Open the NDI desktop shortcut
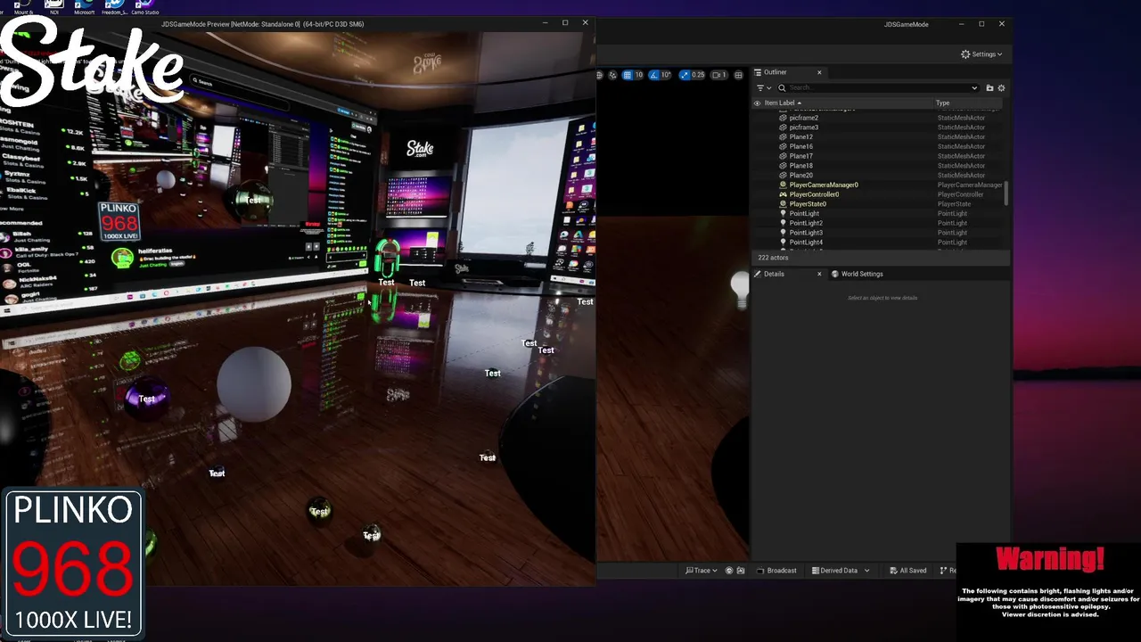Image resolution: width=1141 pixels, height=642 pixels. pos(54,7)
